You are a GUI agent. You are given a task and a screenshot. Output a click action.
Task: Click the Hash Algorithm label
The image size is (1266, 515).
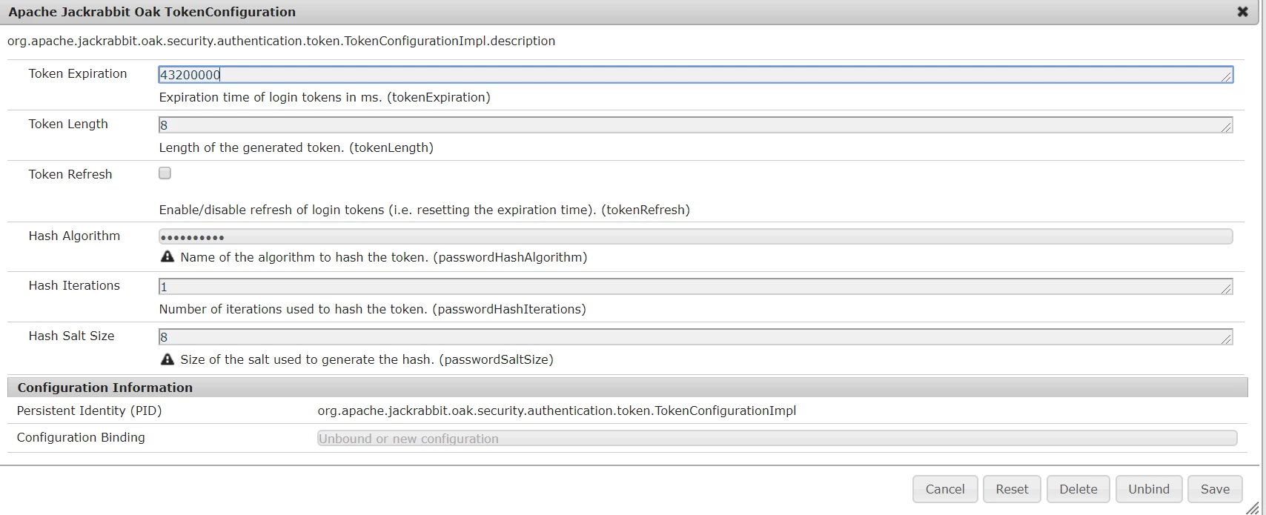[x=74, y=236]
